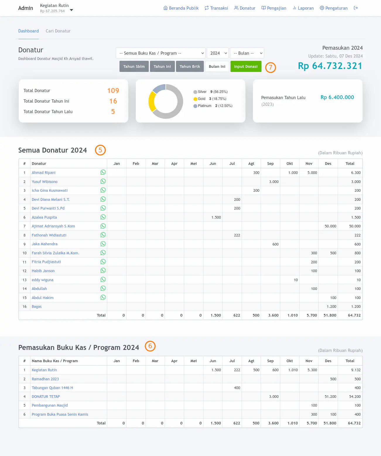Open the Semua Buku Kas / Program dropdown
The height and width of the screenshot is (456, 381).
coord(160,53)
